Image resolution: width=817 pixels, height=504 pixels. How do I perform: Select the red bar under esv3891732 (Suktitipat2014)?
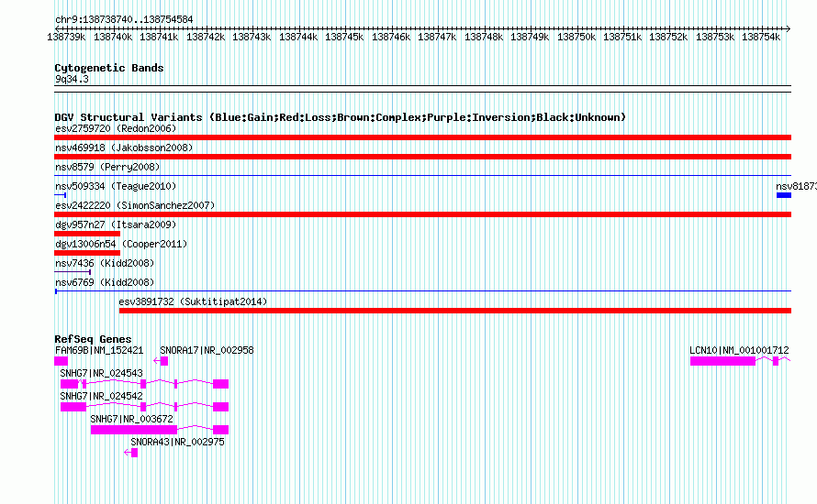point(455,311)
